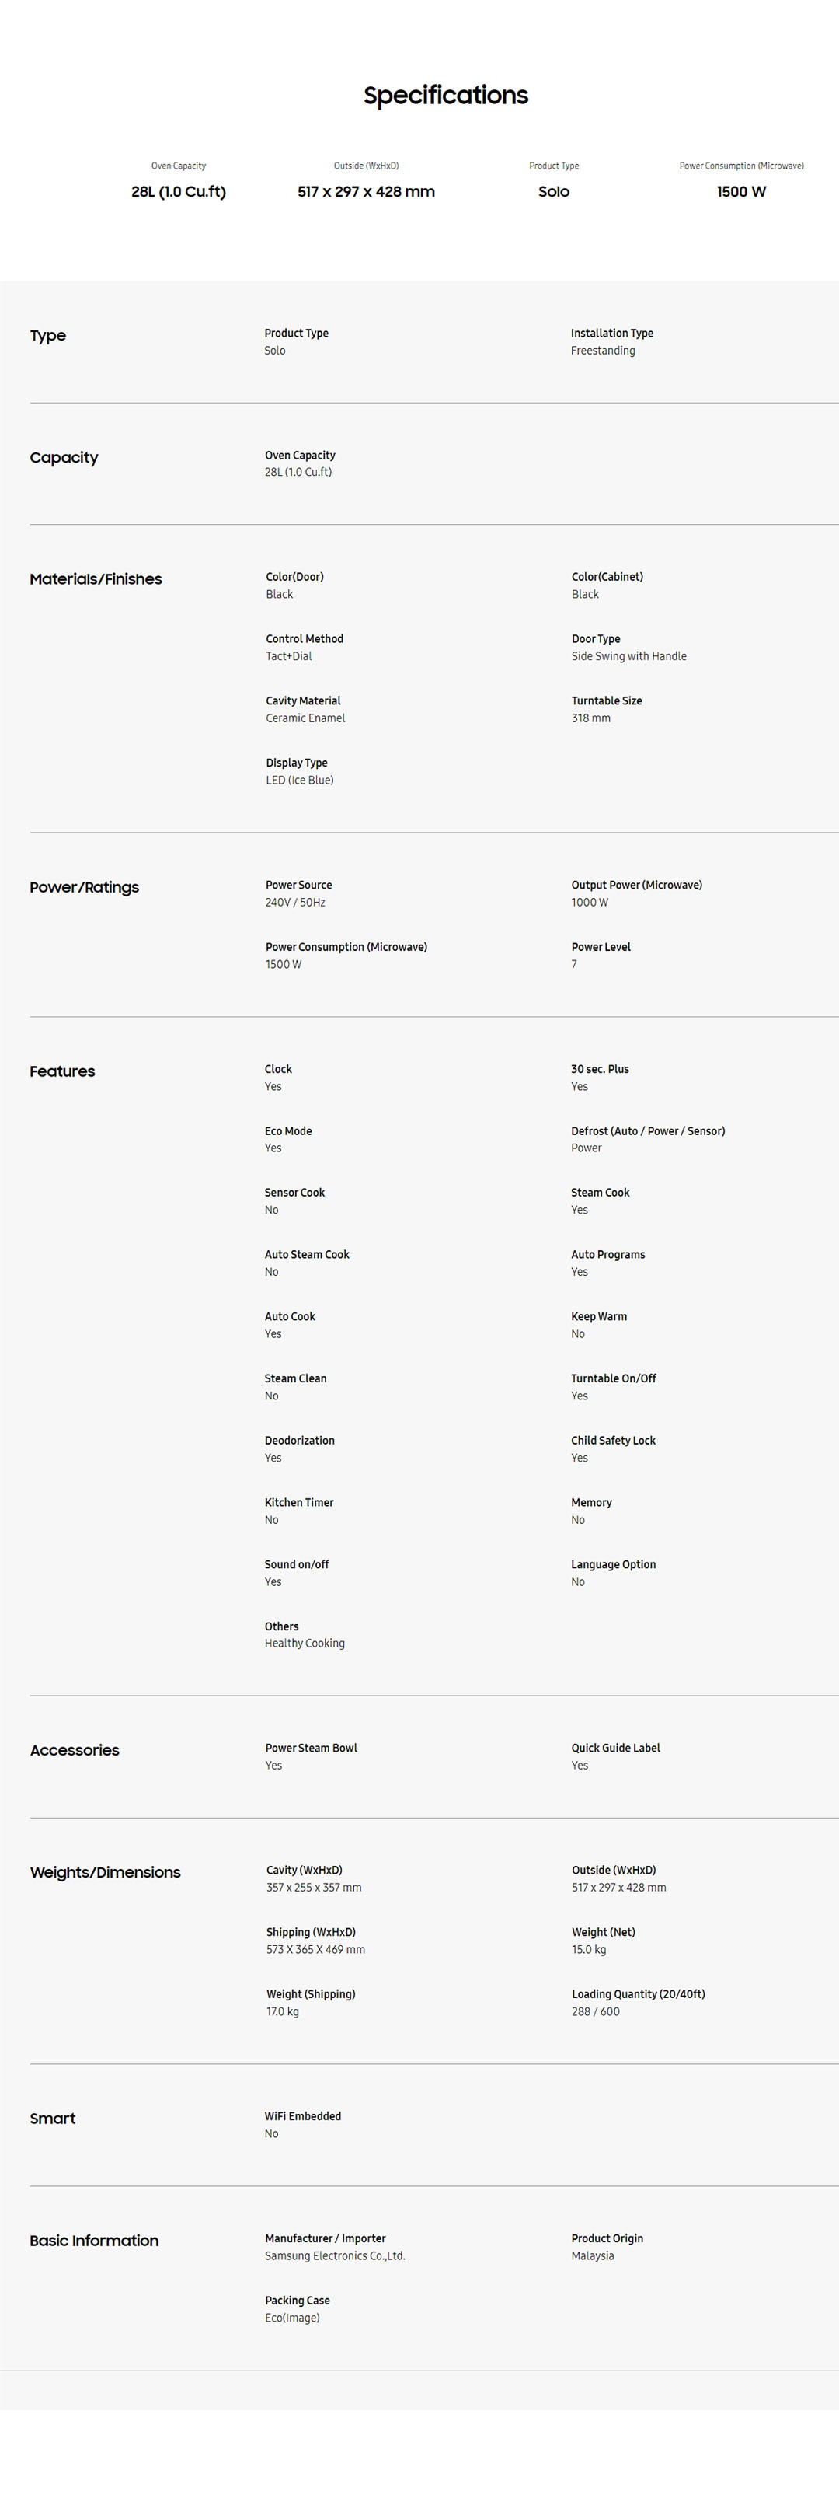Click the Defrost (Auto / Power / Sensor) label

tap(648, 1131)
